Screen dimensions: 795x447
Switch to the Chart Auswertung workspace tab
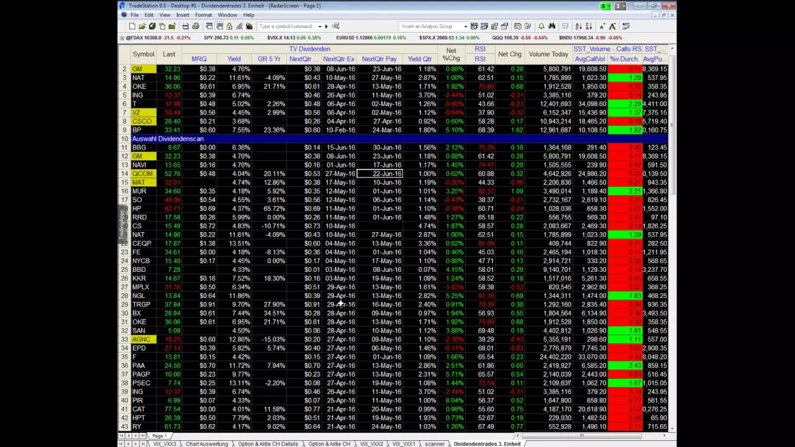point(207,444)
